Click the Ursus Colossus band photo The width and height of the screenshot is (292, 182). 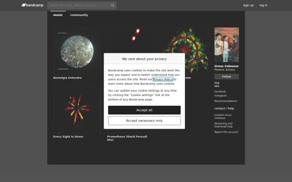(227, 45)
